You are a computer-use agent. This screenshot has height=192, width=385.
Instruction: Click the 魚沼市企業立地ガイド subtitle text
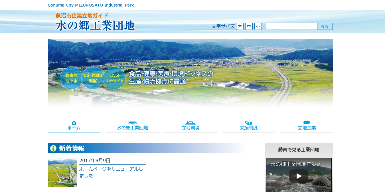82,16
